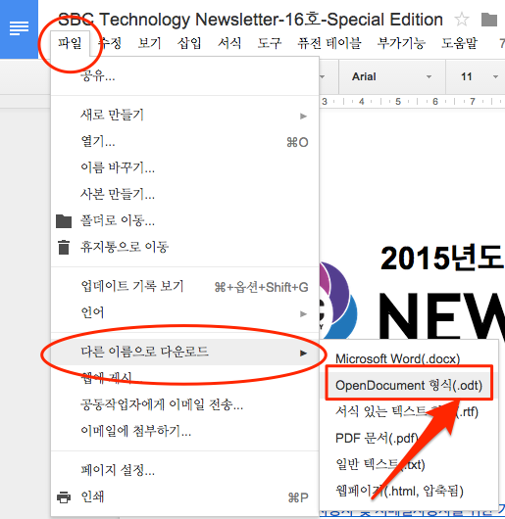The image size is (505, 519).
Task: Click the folder icon next to 폴더로 이동
Action: [64, 220]
